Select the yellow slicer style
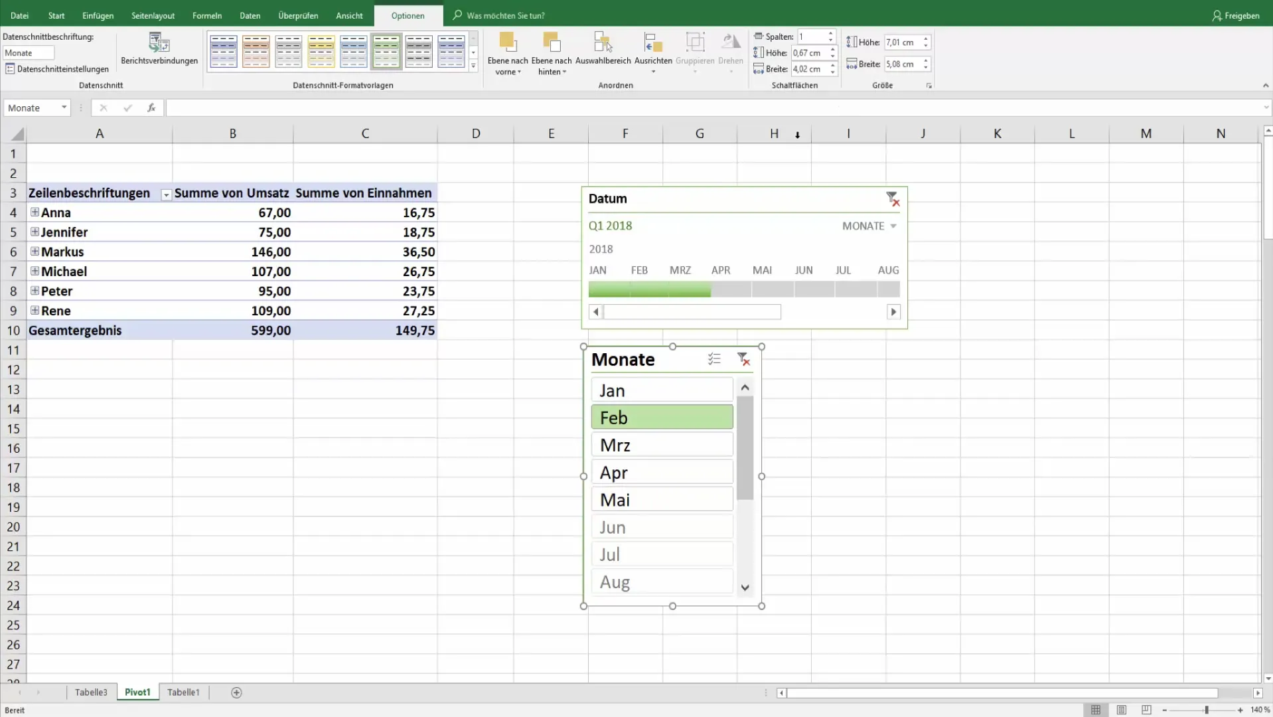 [x=321, y=51]
